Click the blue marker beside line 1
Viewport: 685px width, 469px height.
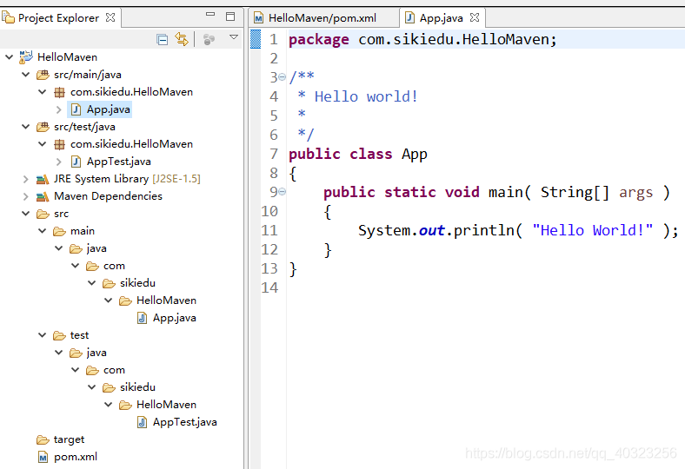point(256,39)
